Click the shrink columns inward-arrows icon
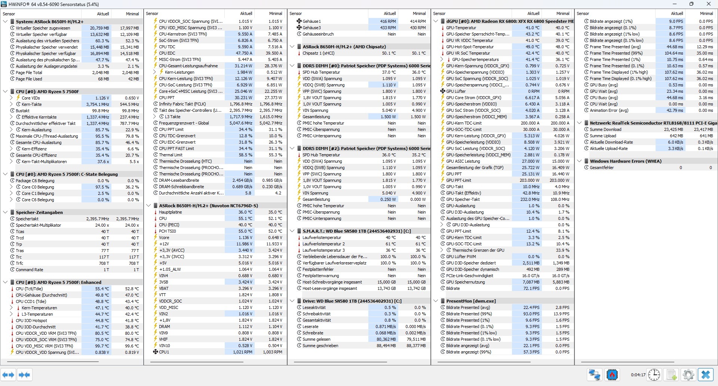The height and width of the screenshot is (386, 718). click(x=24, y=375)
